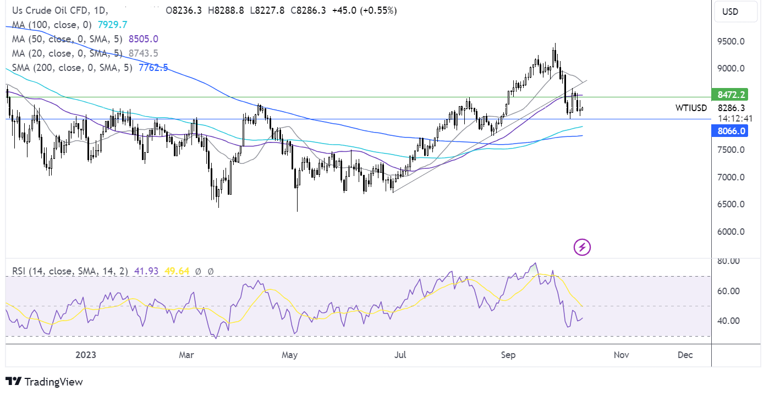Click the RSI 40.00 axis label
This screenshot has height=396, width=769.
pyautogui.click(x=729, y=321)
